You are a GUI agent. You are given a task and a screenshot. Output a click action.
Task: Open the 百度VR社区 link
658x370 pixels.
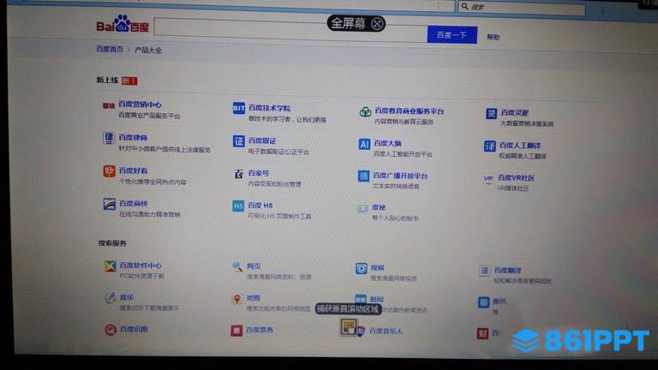[516, 178]
